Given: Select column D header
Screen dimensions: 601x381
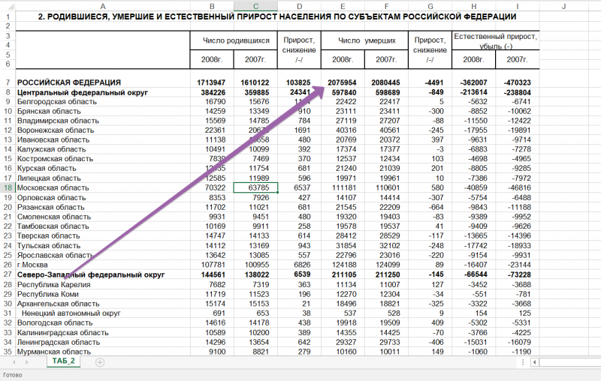Looking at the screenshot, I should pos(299,6).
